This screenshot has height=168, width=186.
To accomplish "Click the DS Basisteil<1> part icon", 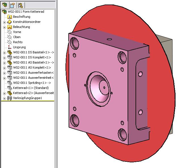I will [9, 53].
